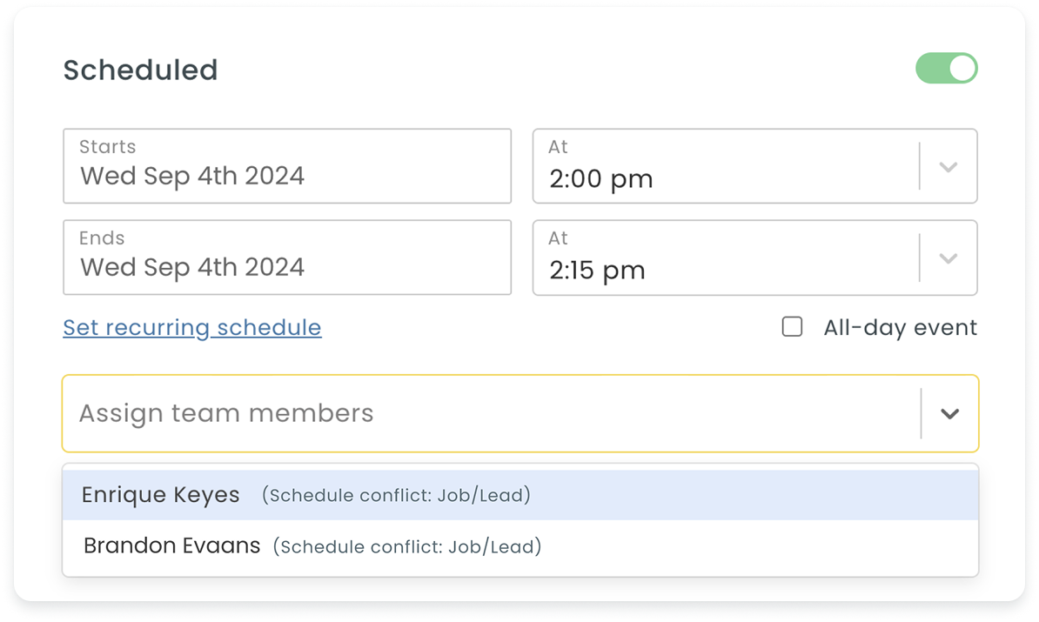Click inside the Assign team members input
This screenshot has width=1039, height=622.
point(348,413)
